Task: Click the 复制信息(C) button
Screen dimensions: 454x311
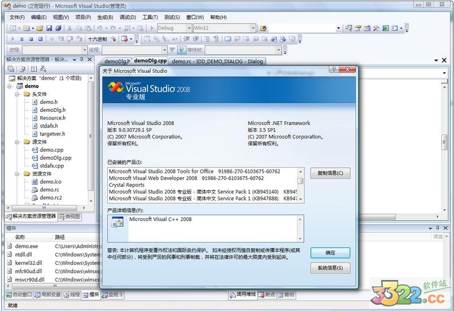Action: 330,173
